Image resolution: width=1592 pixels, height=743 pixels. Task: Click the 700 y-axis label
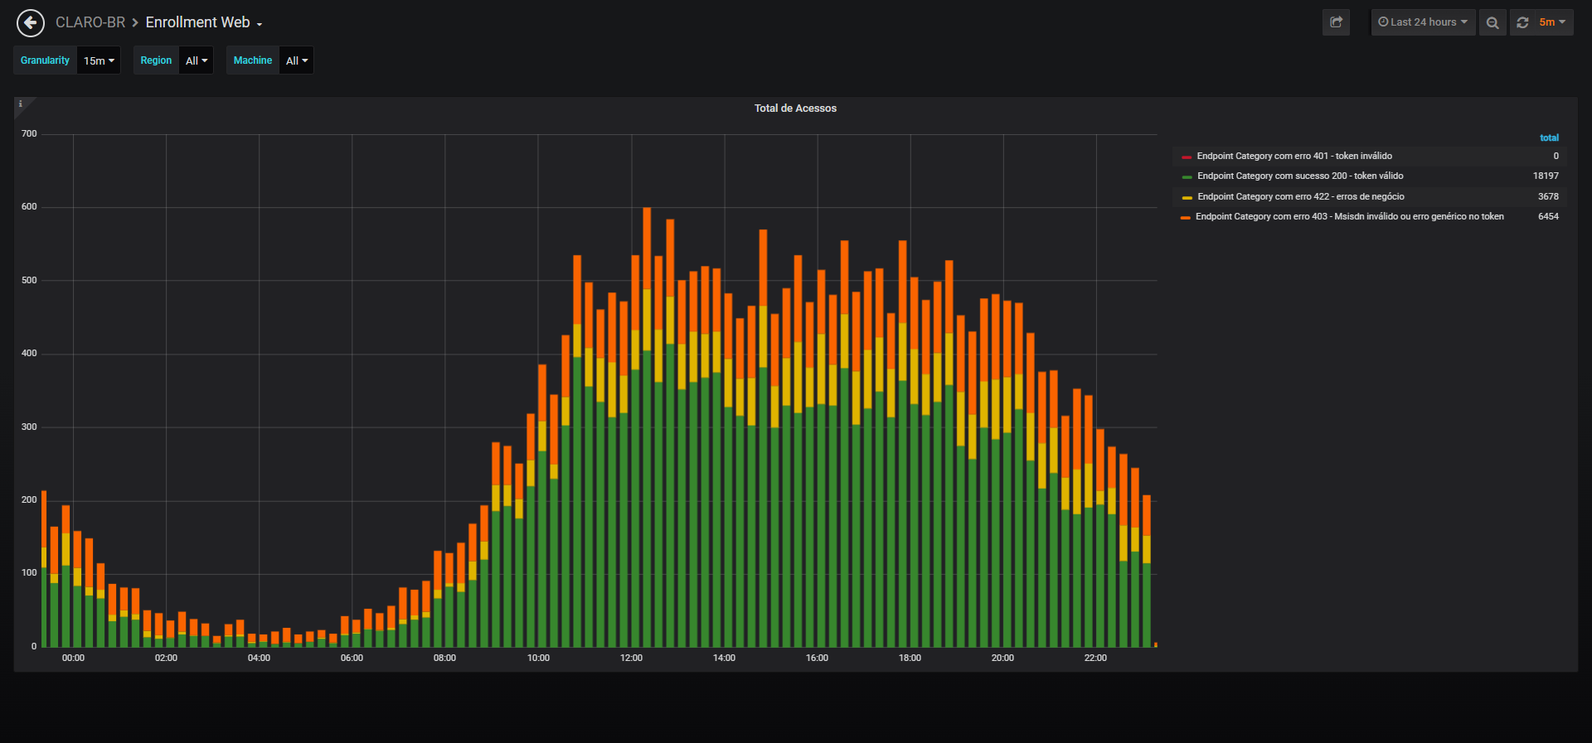click(29, 133)
